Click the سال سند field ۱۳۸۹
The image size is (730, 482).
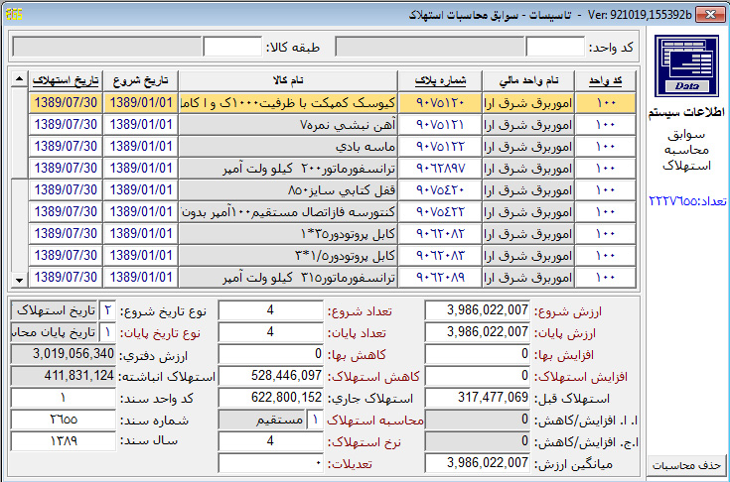(x=63, y=441)
